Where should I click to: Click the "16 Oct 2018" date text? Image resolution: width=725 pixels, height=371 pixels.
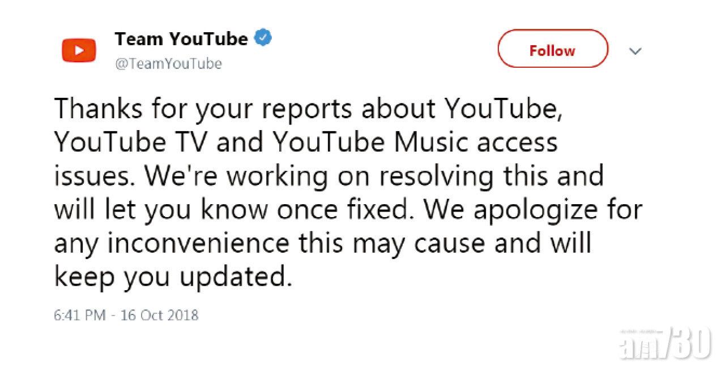click(161, 314)
